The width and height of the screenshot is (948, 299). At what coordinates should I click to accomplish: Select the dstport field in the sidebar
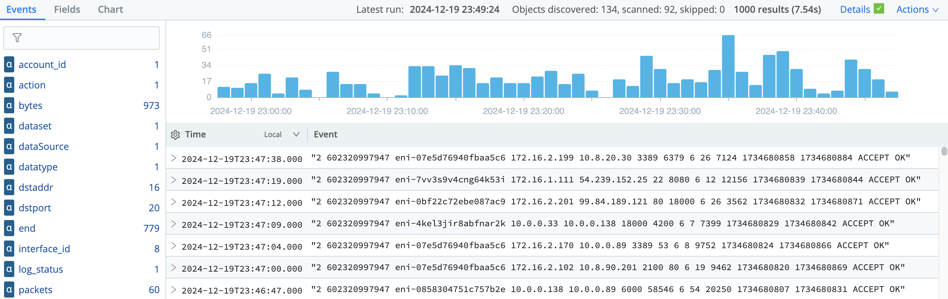[35, 208]
